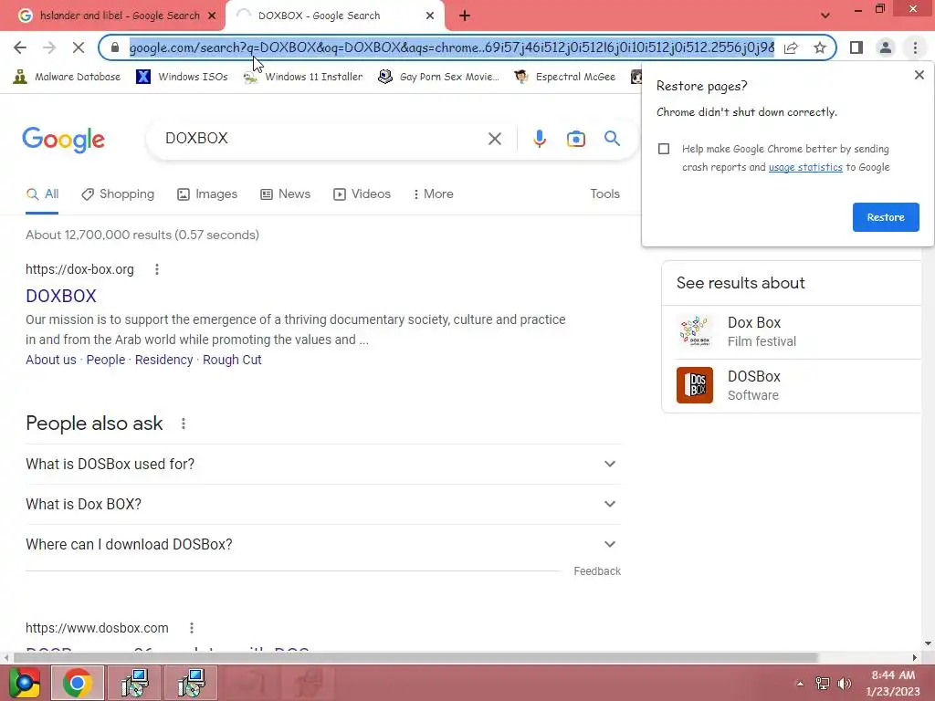Open the volume speaker tray icon
Screen dimensions: 935x701
click(x=845, y=684)
